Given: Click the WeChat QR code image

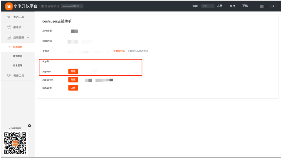Looking at the screenshot, I should [x=15, y=143].
